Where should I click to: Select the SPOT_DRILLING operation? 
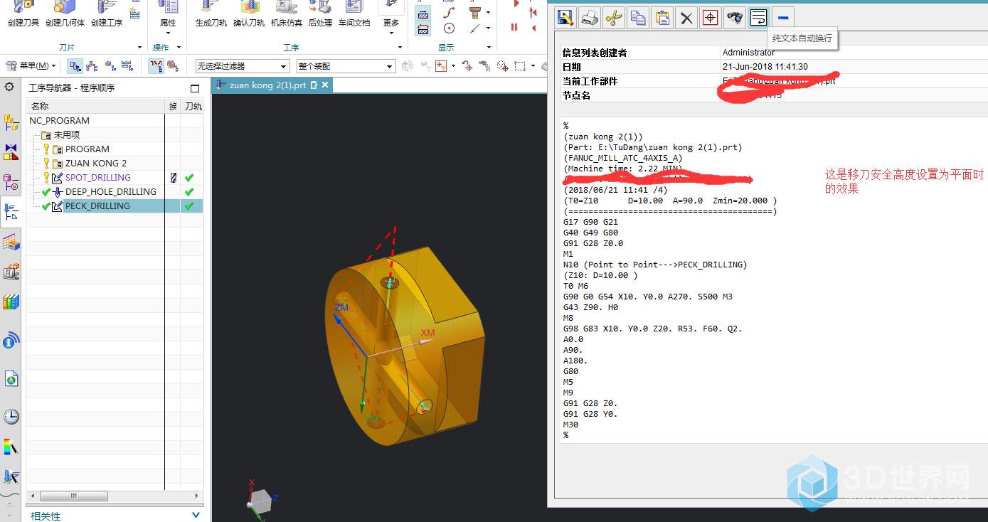click(x=98, y=178)
